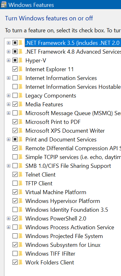
Task: Click the folder icon beside Media Features
Action: 21,104
